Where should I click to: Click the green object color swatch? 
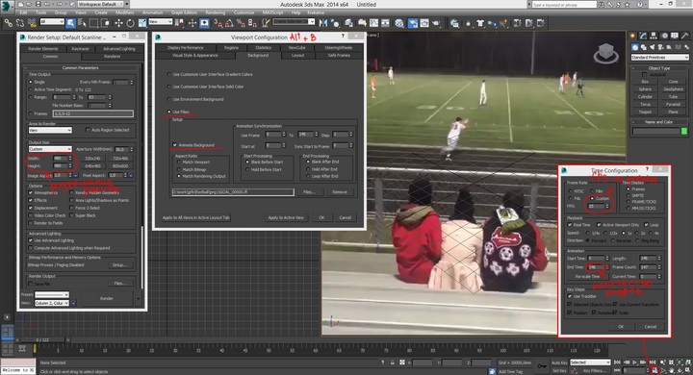point(684,131)
